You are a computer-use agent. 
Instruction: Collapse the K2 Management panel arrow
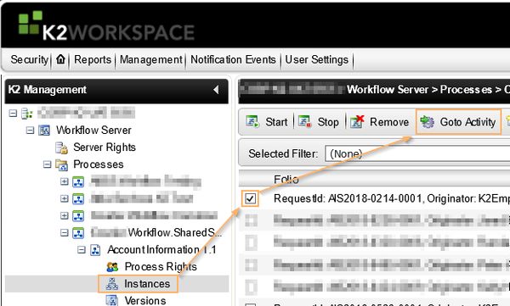point(216,90)
